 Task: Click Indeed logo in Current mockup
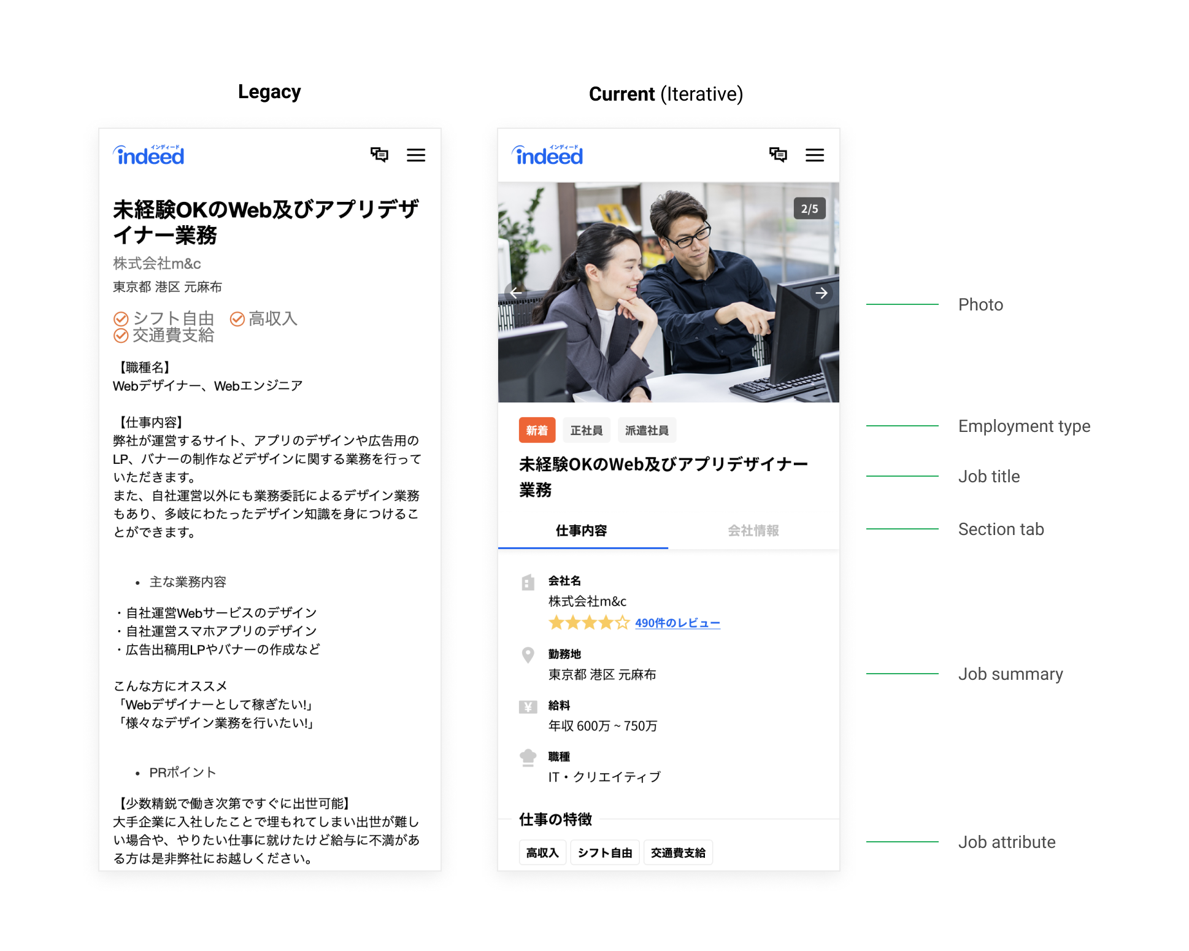pos(548,156)
